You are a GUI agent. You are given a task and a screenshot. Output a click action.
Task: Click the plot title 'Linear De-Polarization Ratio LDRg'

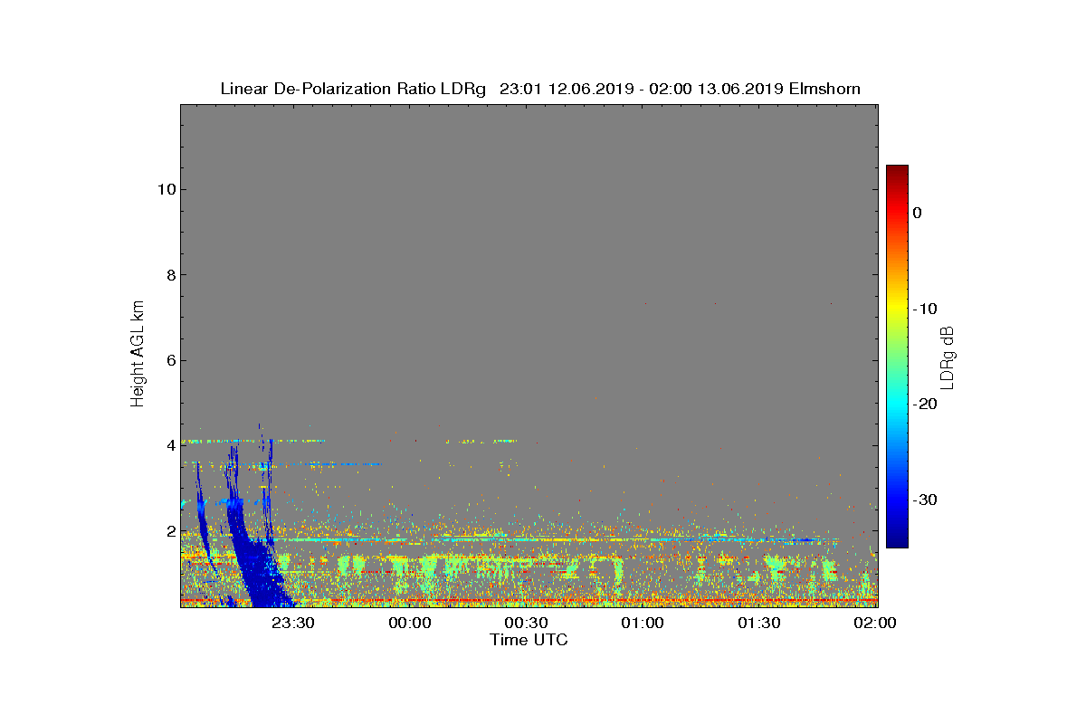click(x=355, y=89)
